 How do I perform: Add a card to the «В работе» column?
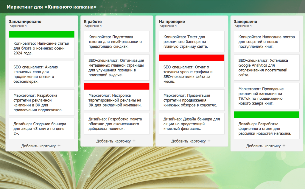pos(116,141)
